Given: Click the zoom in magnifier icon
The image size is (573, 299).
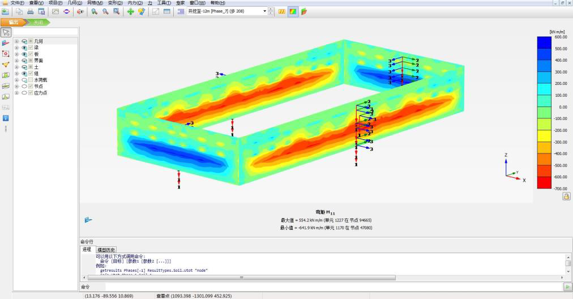Looking at the screenshot, I should point(95,11).
